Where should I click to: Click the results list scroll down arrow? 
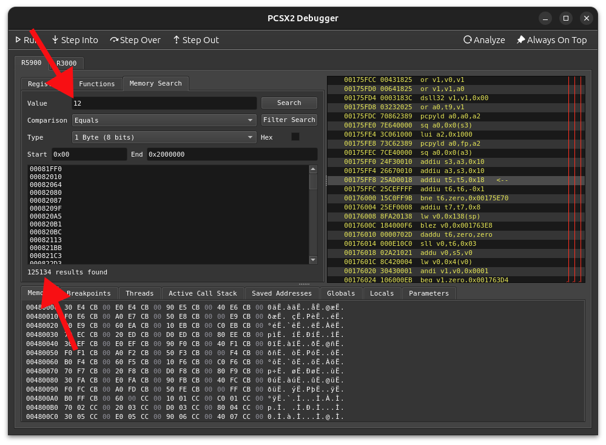tap(313, 260)
